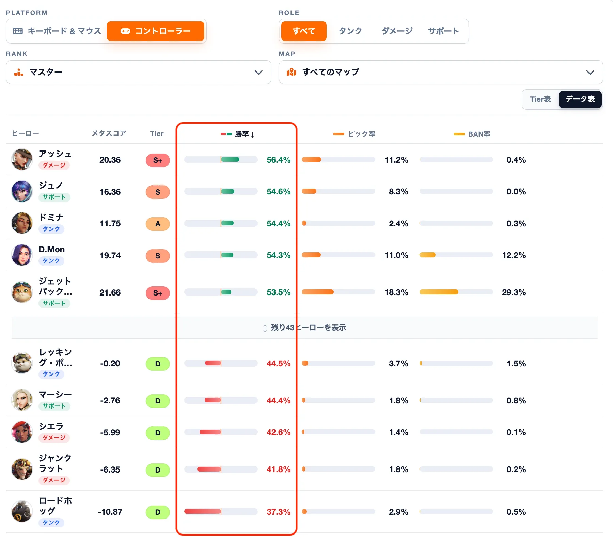Screen dimensions: 613x542
Task: Click the S tier badge for Juno
Action: 158,192
